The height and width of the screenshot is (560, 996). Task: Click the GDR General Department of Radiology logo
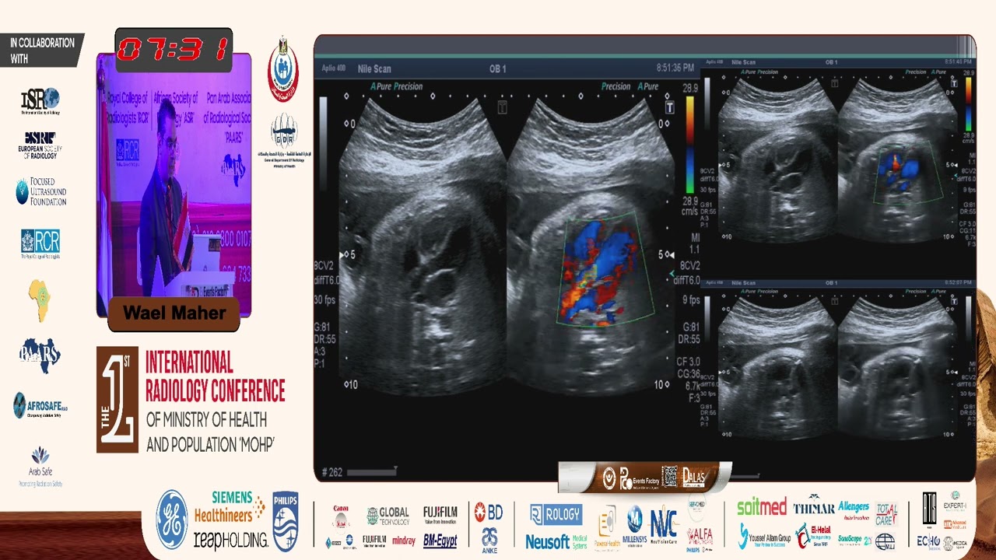pyautogui.click(x=283, y=141)
